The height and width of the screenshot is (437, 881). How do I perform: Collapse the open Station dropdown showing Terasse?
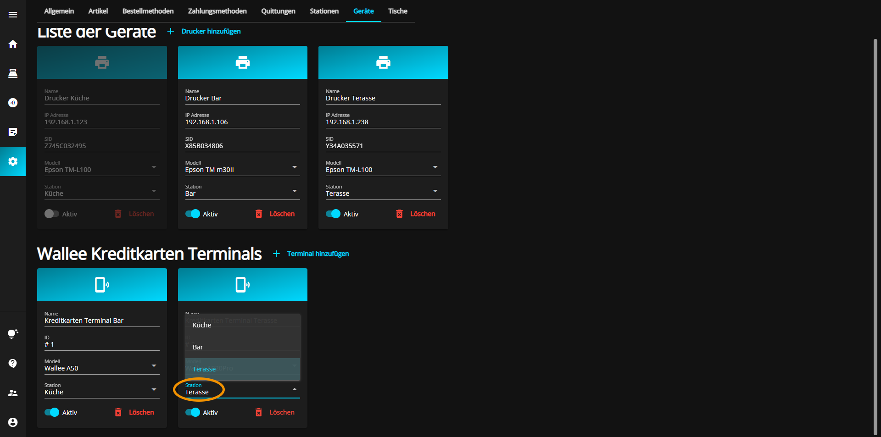click(243, 390)
